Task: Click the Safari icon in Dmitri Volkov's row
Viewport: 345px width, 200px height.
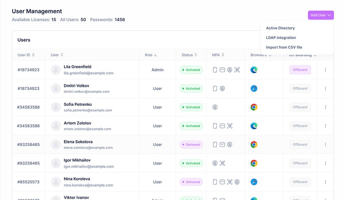Action: coord(254,89)
